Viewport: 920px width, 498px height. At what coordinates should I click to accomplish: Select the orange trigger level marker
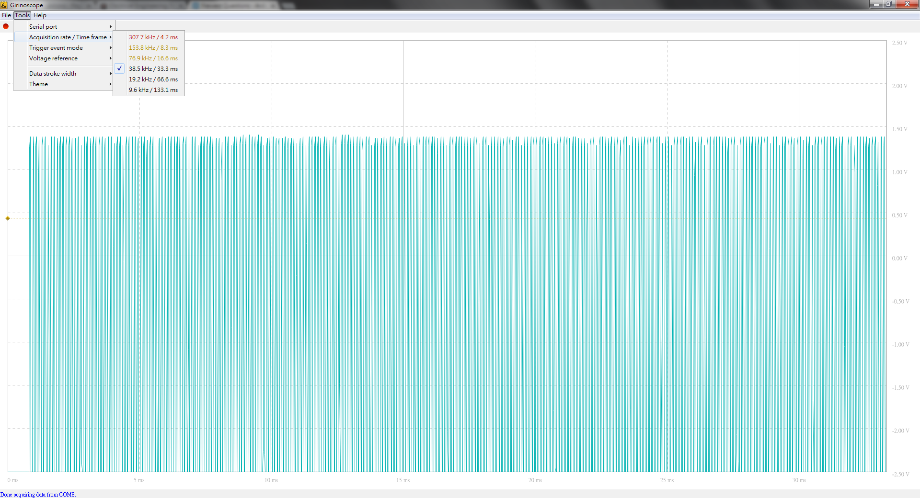(x=8, y=218)
